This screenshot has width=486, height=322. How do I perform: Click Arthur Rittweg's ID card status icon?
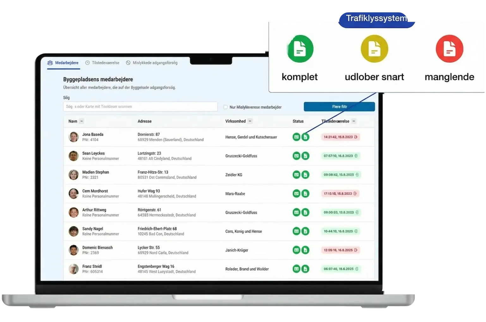[296, 212]
